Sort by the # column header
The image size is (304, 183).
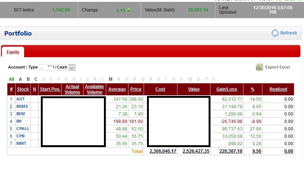coord(11,89)
